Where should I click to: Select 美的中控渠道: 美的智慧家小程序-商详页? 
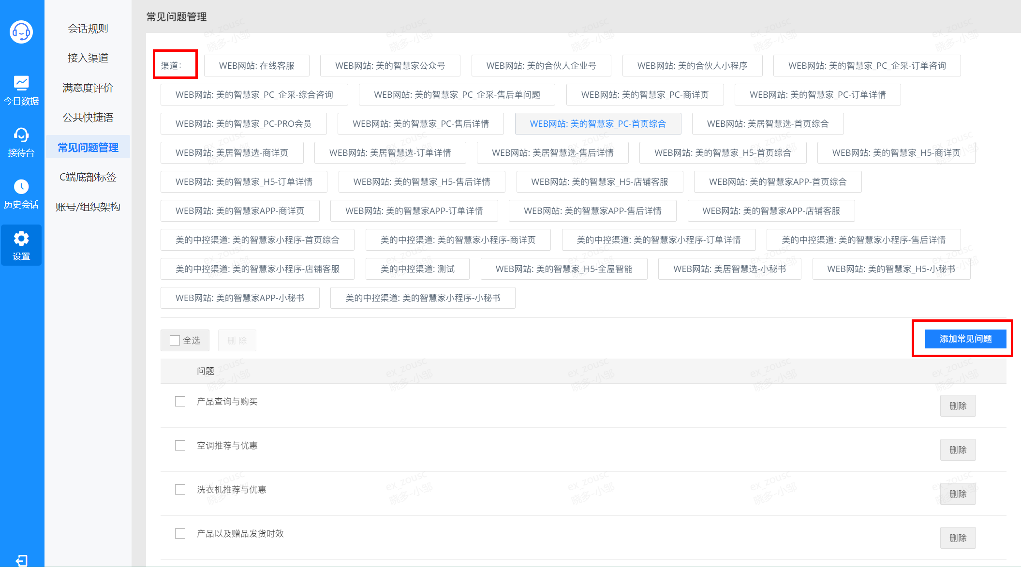pyautogui.click(x=458, y=240)
